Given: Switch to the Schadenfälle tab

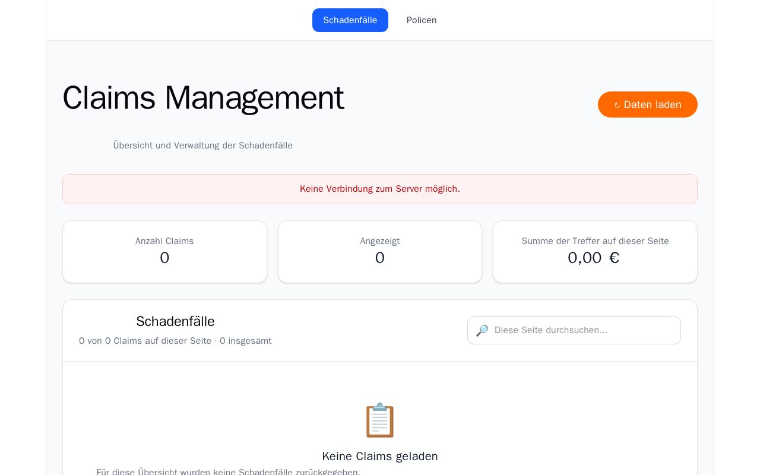Looking at the screenshot, I should [350, 20].
